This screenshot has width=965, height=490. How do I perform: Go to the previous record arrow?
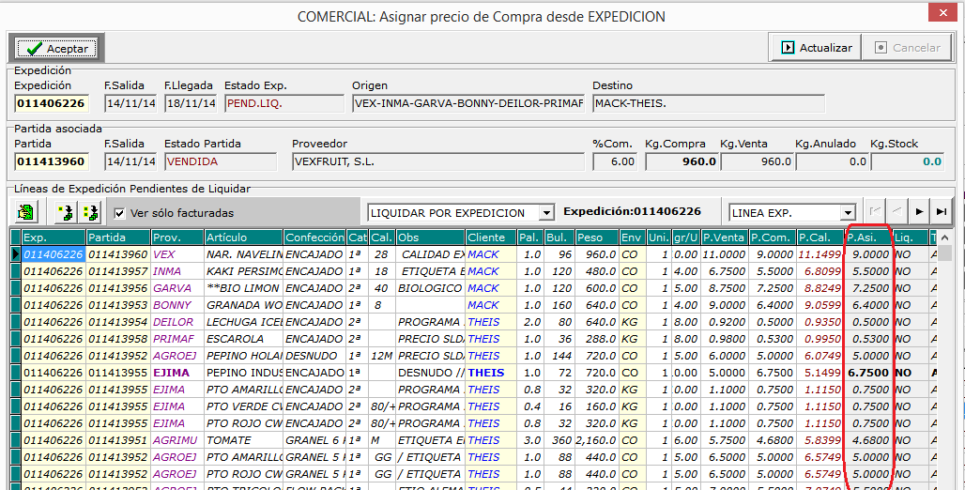click(896, 212)
